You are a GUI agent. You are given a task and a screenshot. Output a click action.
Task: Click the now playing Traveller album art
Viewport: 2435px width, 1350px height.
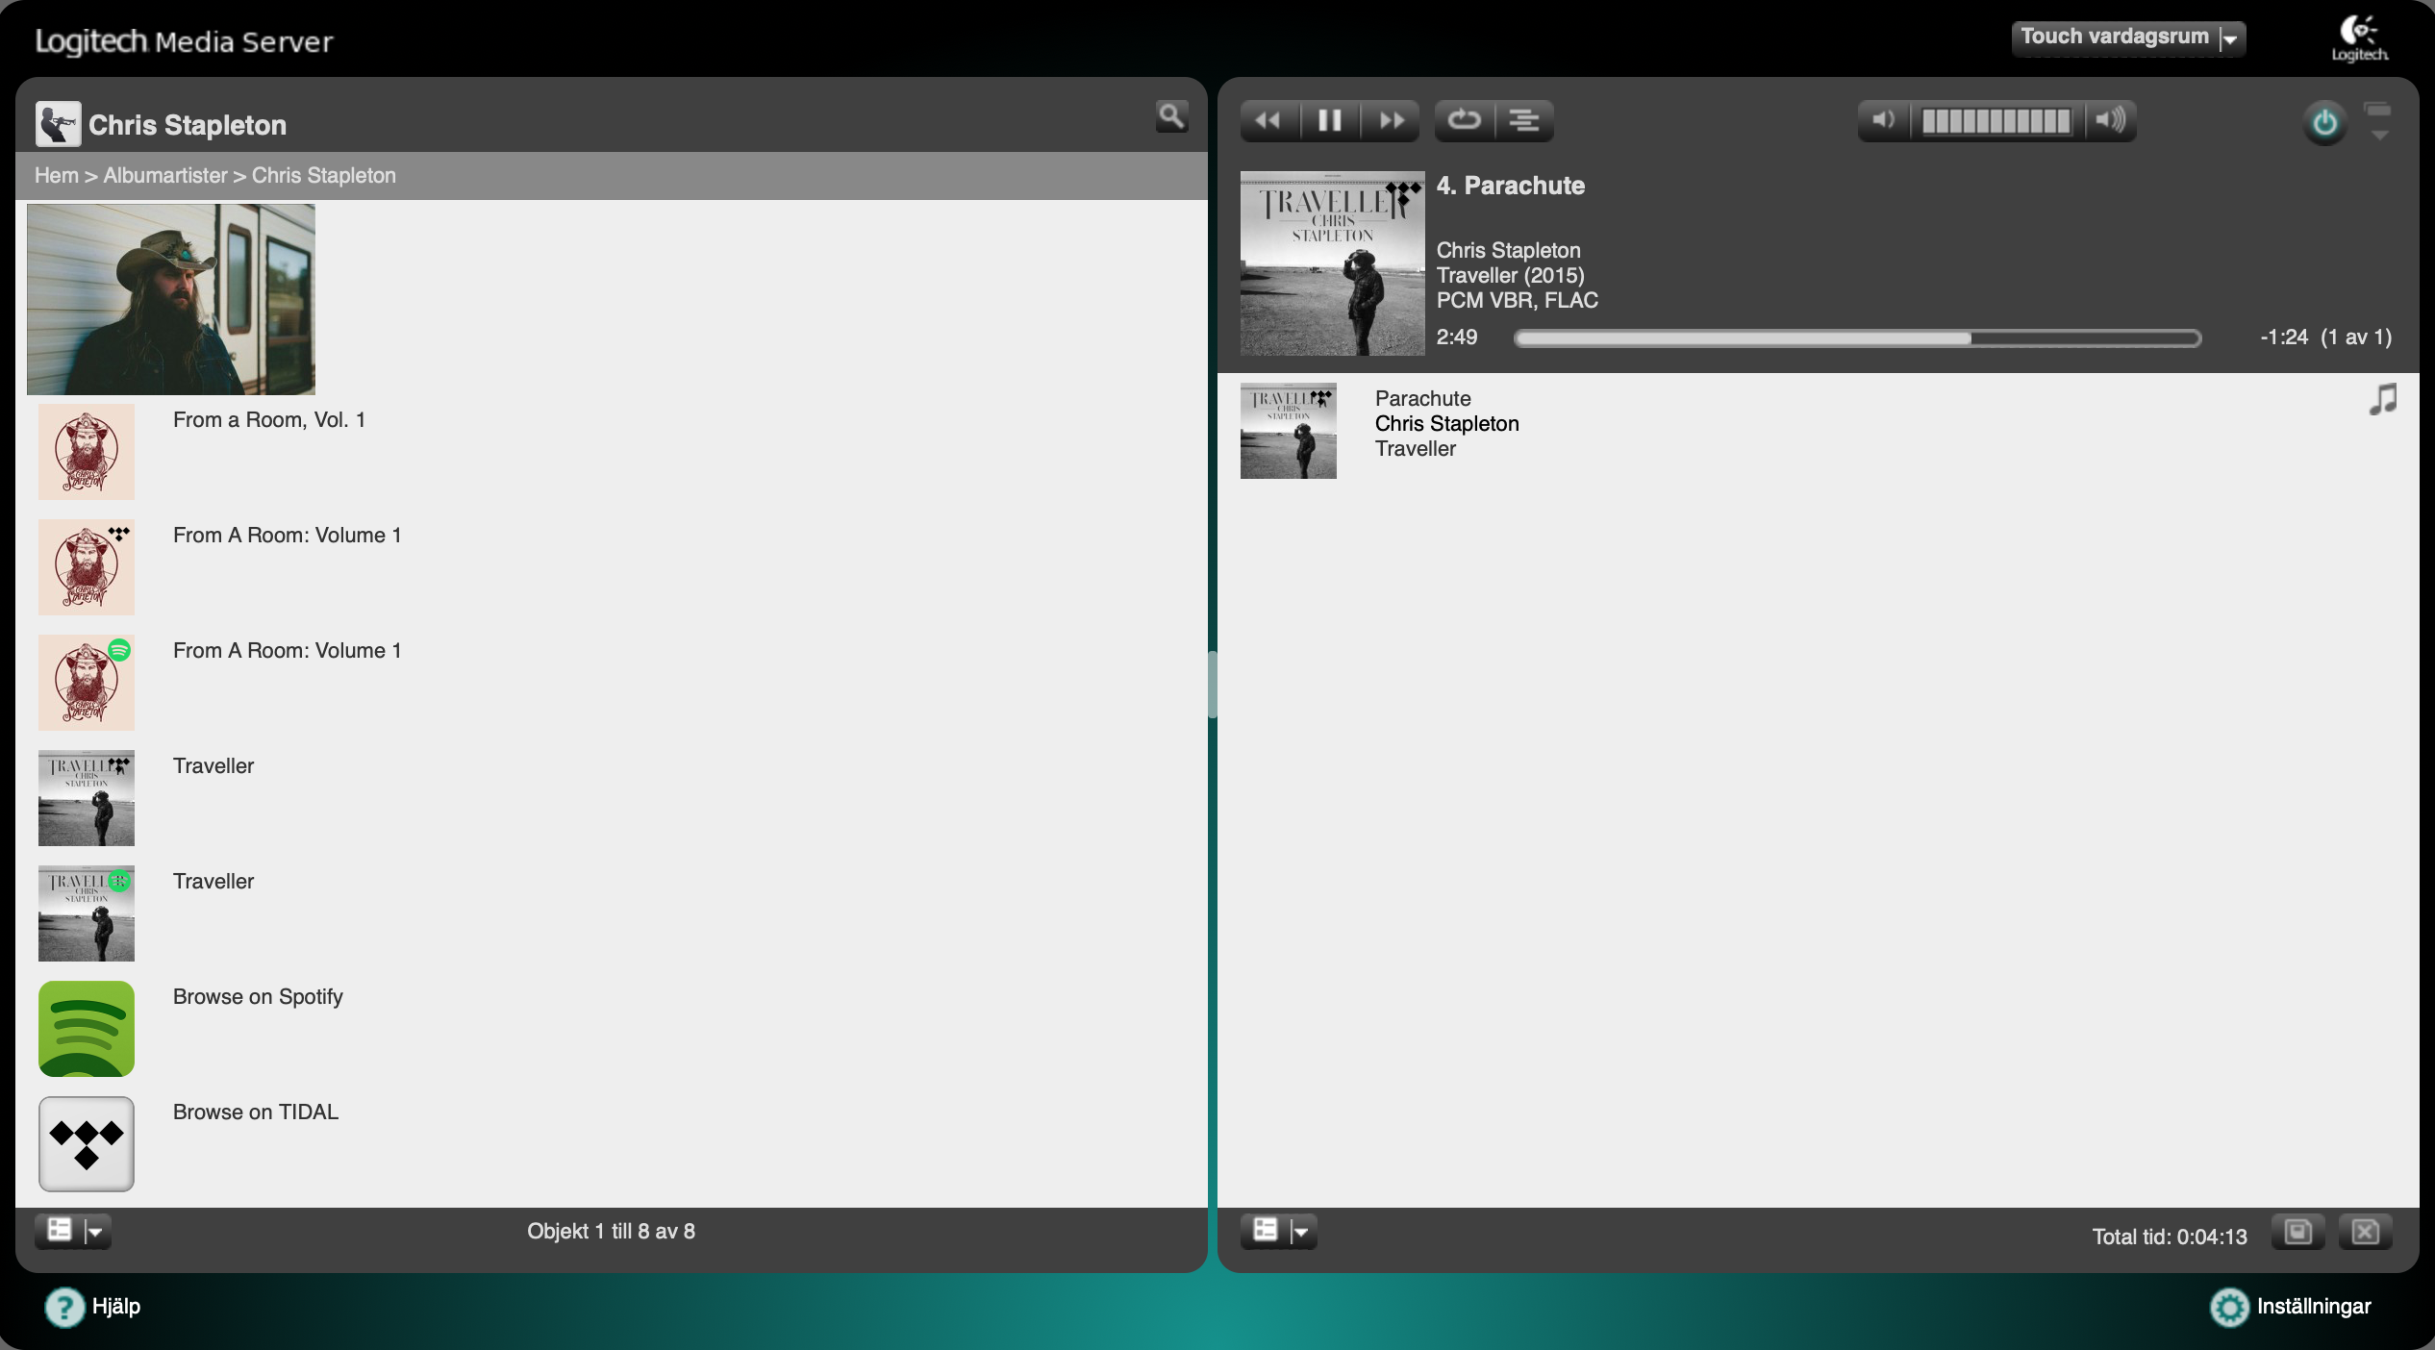coord(1333,263)
